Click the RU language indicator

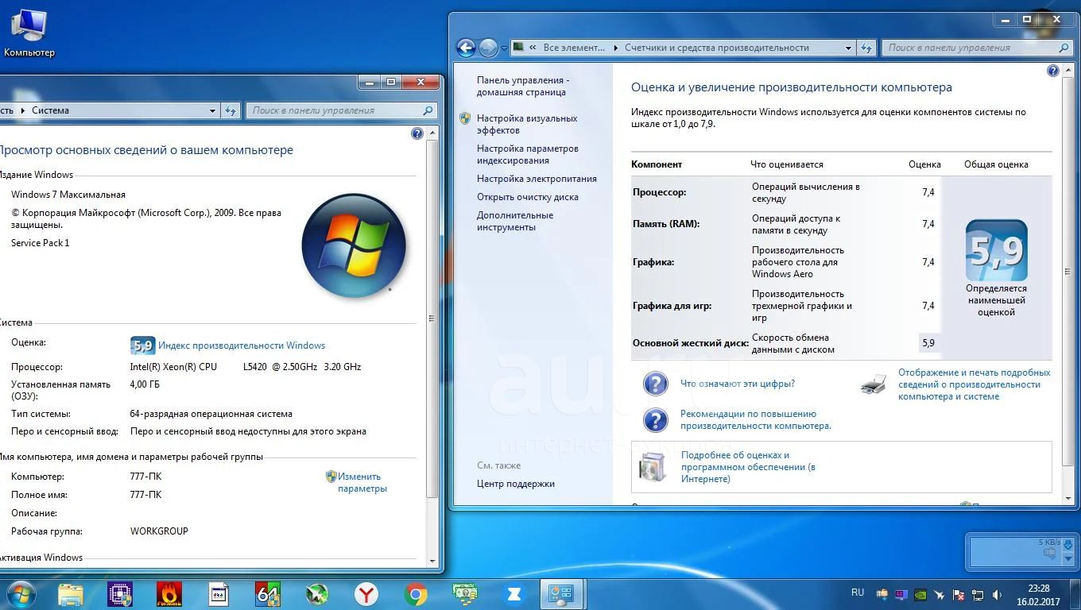point(858,593)
